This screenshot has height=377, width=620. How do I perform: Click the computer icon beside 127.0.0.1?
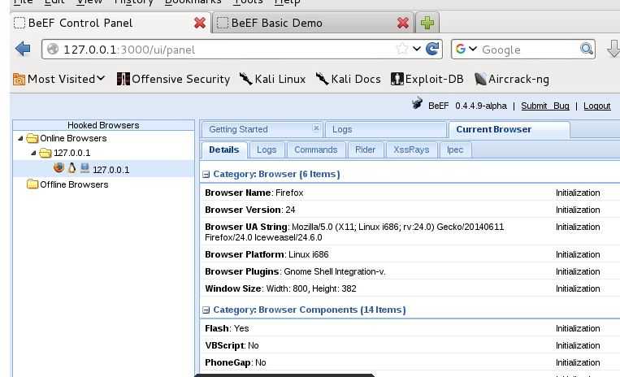[85, 168]
